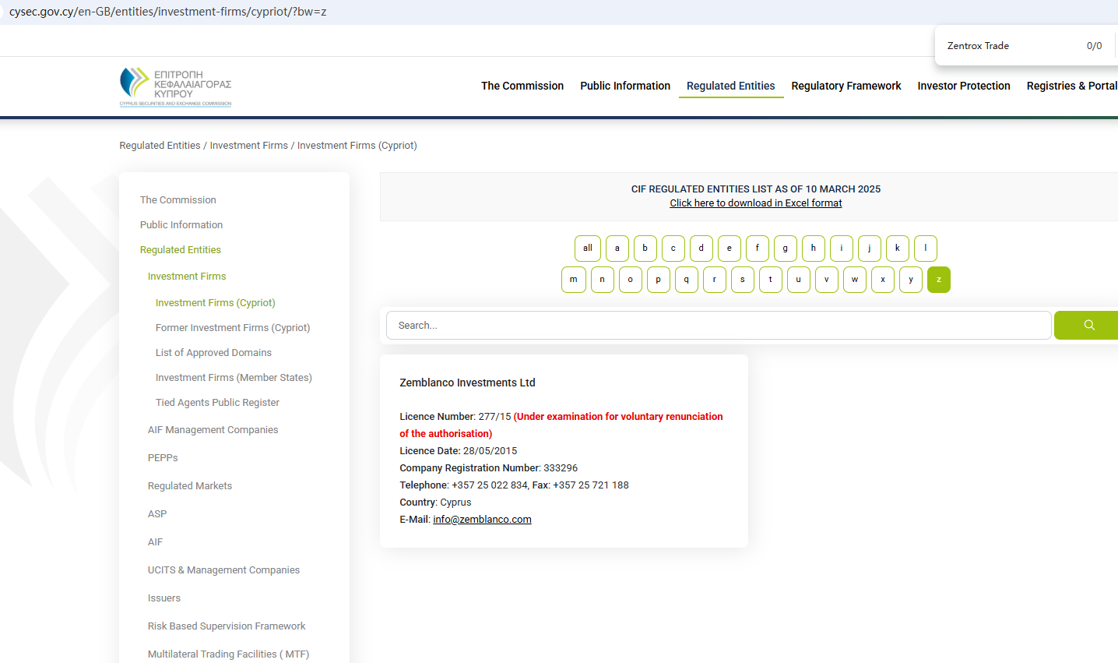Filter entities by letter e

(730, 249)
